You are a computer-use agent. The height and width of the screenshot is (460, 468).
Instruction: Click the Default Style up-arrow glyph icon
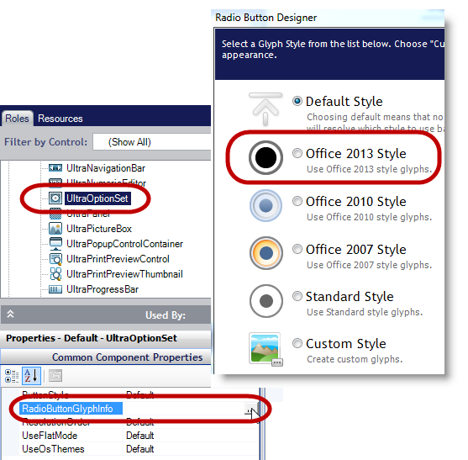[266, 109]
